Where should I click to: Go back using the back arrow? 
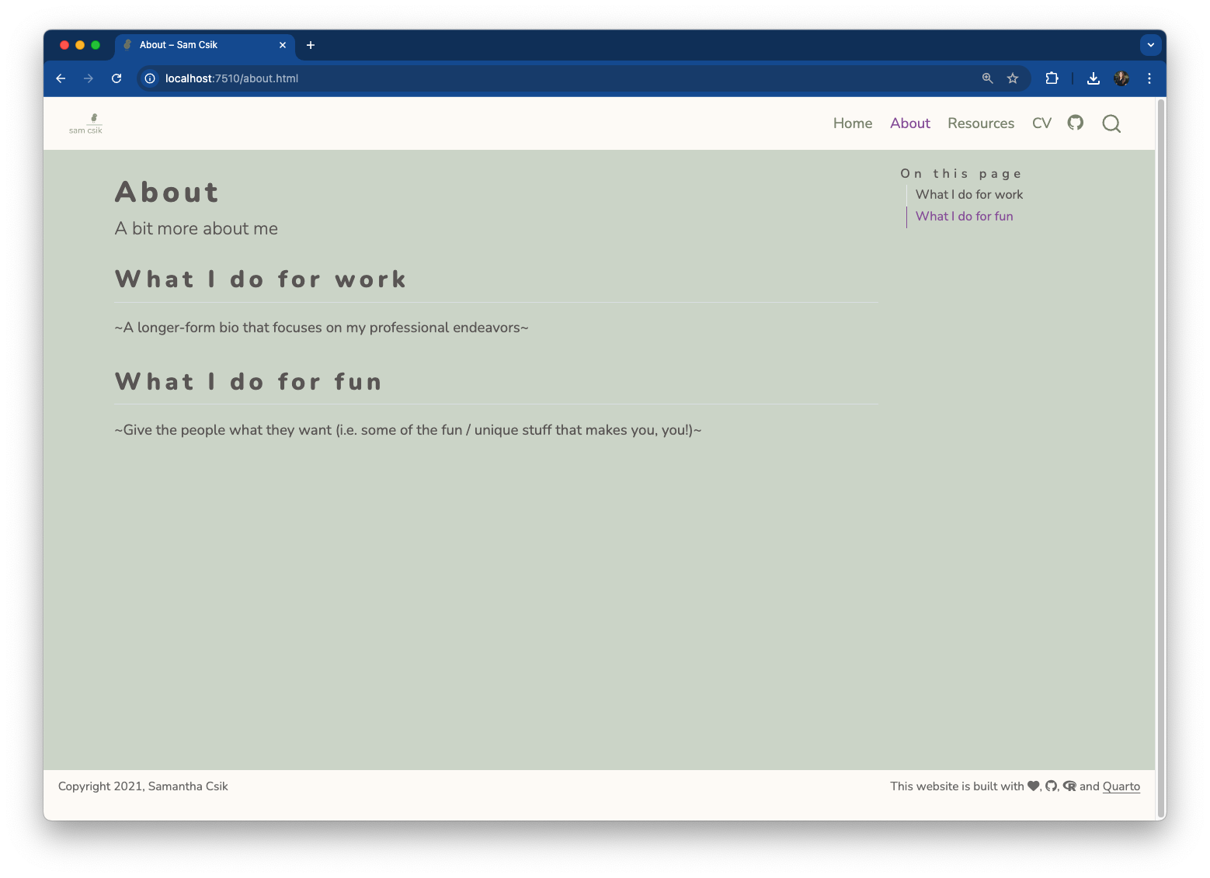61,78
